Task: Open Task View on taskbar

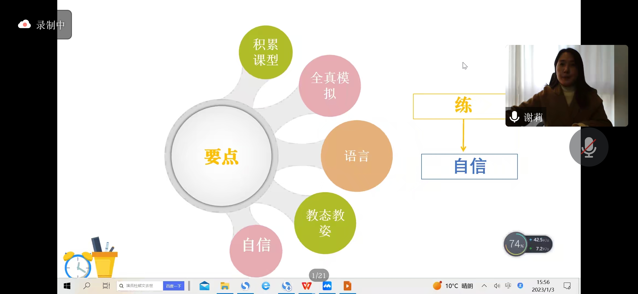Action: coord(106,286)
